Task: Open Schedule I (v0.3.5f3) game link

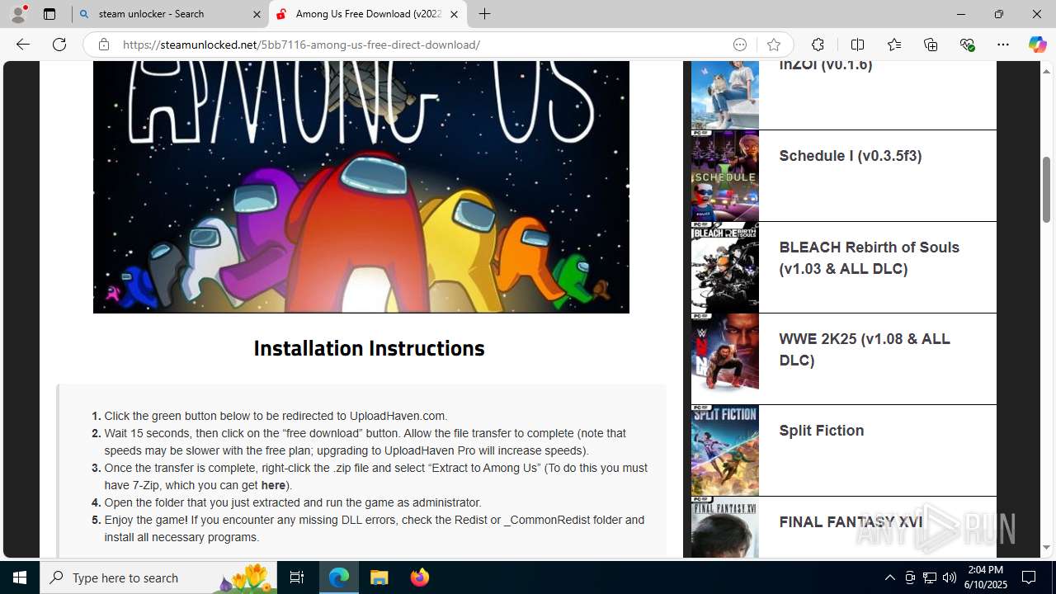Action: pos(850,156)
